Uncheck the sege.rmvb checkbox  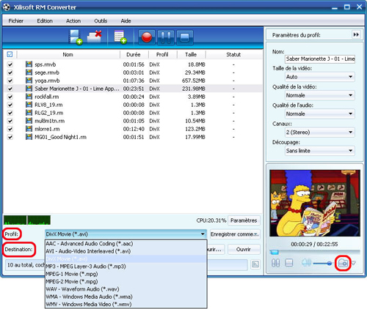10,72
